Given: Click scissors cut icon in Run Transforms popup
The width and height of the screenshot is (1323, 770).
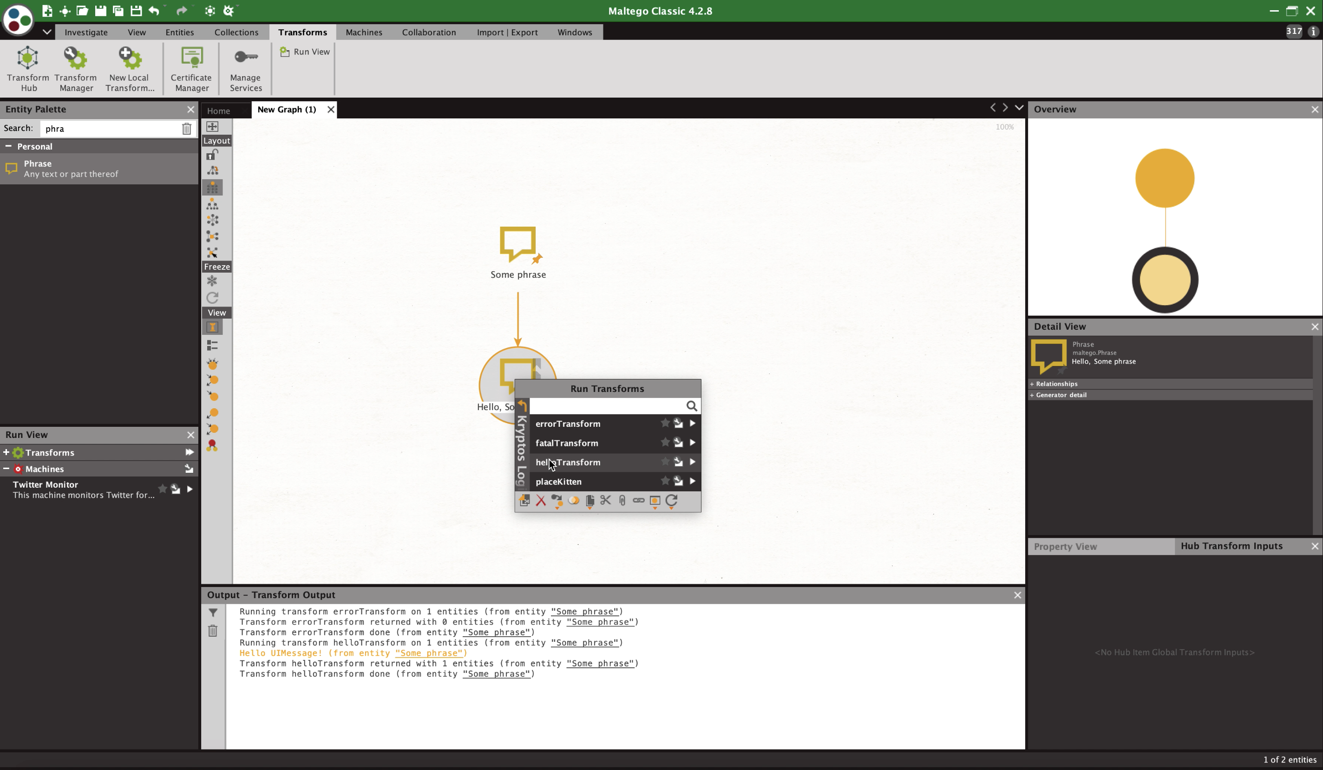Looking at the screenshot, I should click(605, 500).
